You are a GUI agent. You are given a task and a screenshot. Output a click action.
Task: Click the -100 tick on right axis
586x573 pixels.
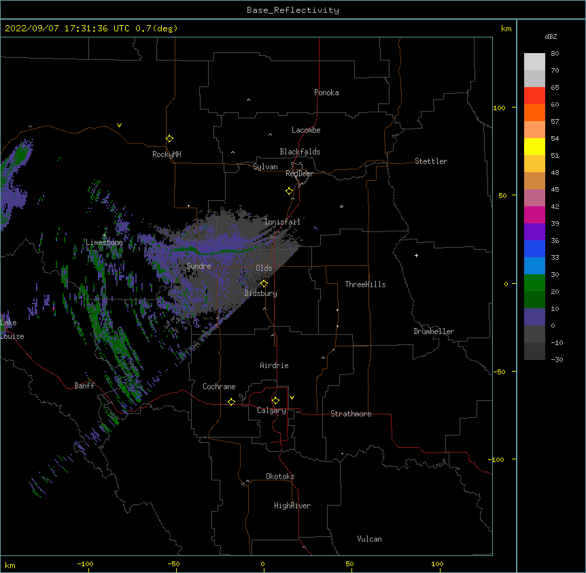pyautogui.click(x=497, y=459)
